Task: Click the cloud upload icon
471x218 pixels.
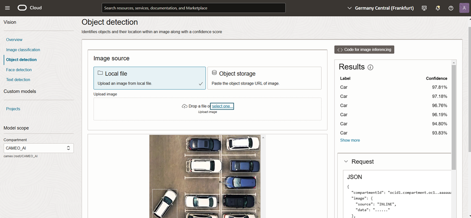Action: pos(184,106)
